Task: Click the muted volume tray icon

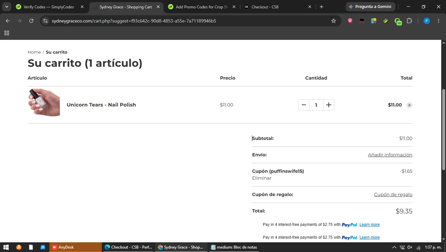Action: (x=410, y=247)
